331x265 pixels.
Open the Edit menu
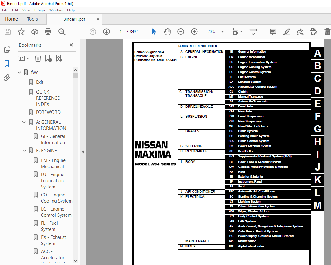(x=15, y=10)
